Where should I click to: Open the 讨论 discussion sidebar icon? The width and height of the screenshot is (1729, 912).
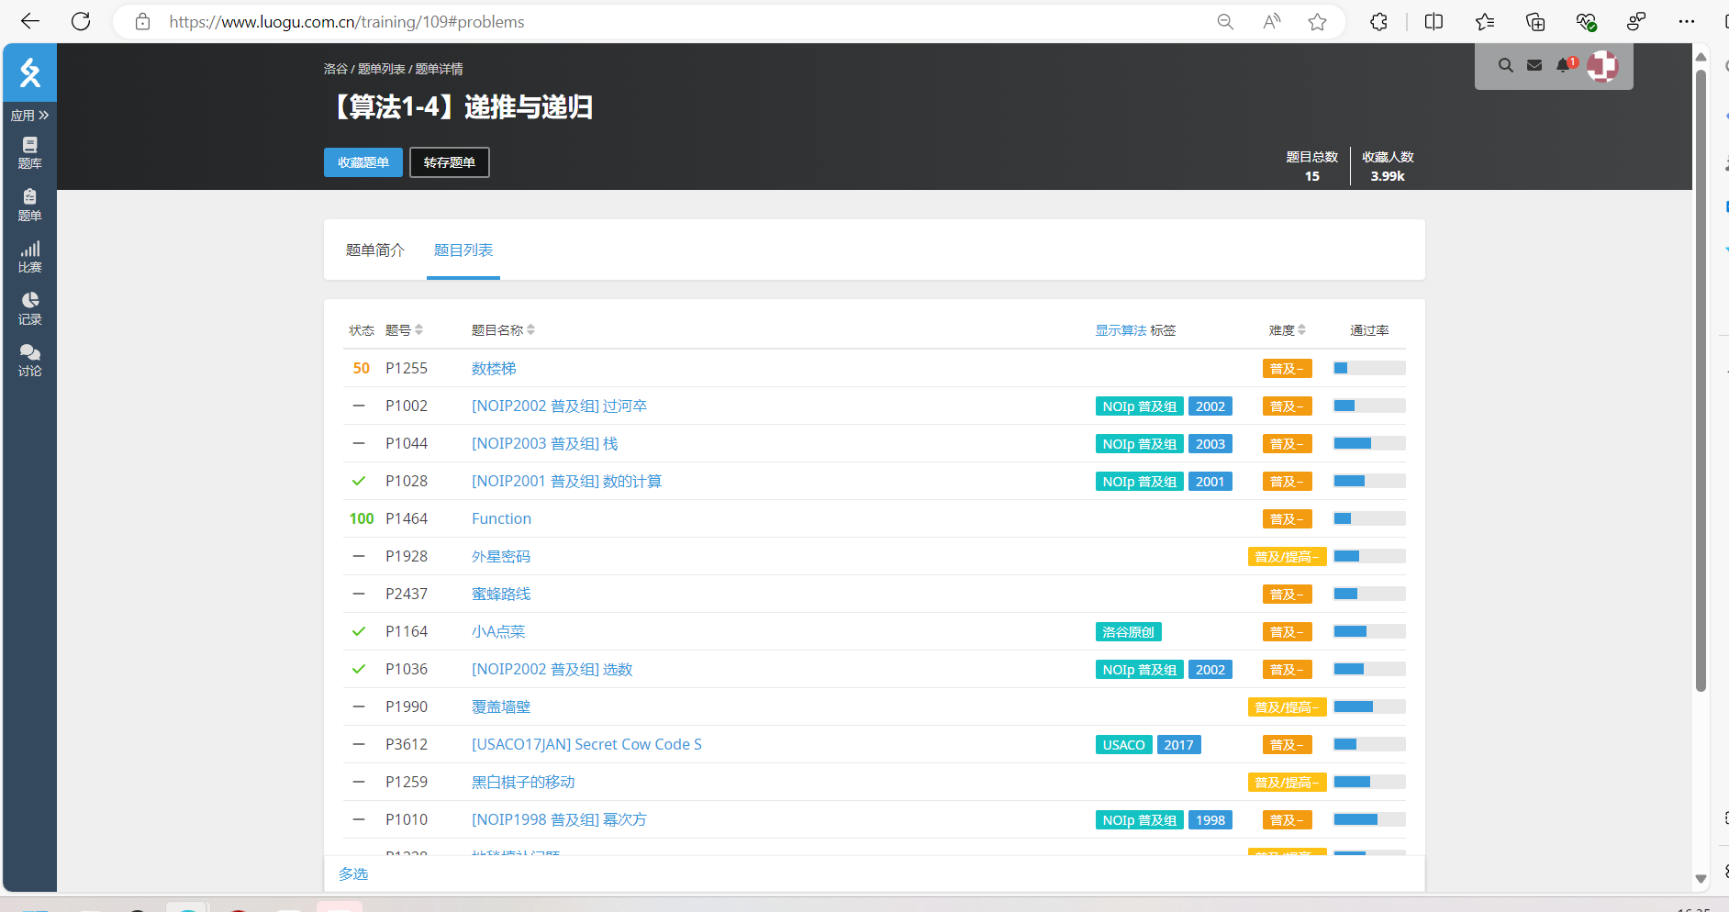[29, 361]
